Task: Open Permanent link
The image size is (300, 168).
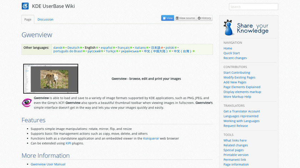Action: (x=235, y=159)
